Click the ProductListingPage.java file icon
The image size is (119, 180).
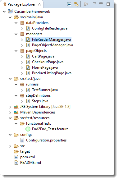28,73
